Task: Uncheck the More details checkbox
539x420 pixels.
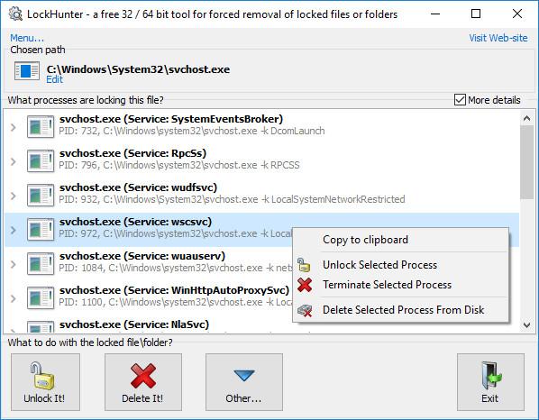Action: 460,100
